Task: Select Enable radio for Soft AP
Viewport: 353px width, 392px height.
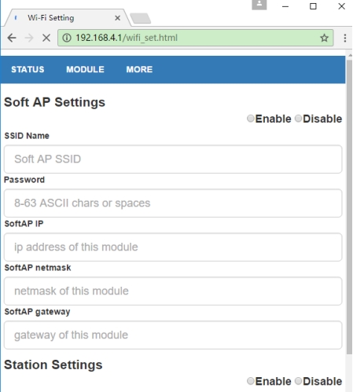Action: click(251, 119)
